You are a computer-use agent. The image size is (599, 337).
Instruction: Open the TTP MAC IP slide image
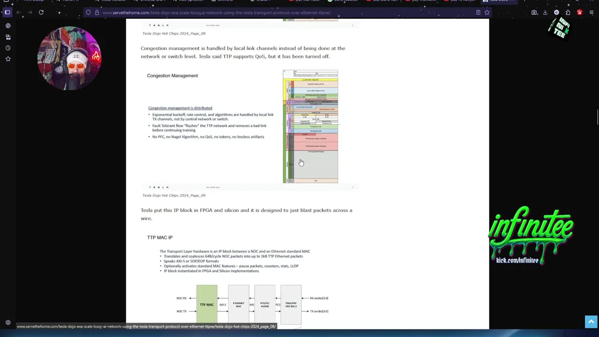250,278
